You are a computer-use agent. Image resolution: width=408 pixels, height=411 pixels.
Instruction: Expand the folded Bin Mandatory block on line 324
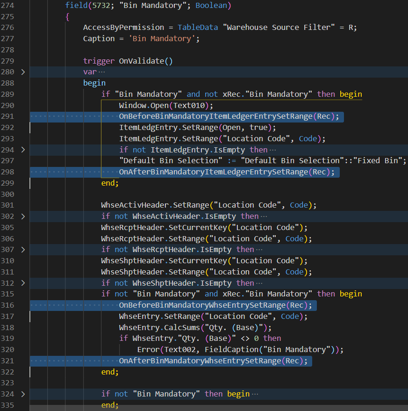pos(23,394)
